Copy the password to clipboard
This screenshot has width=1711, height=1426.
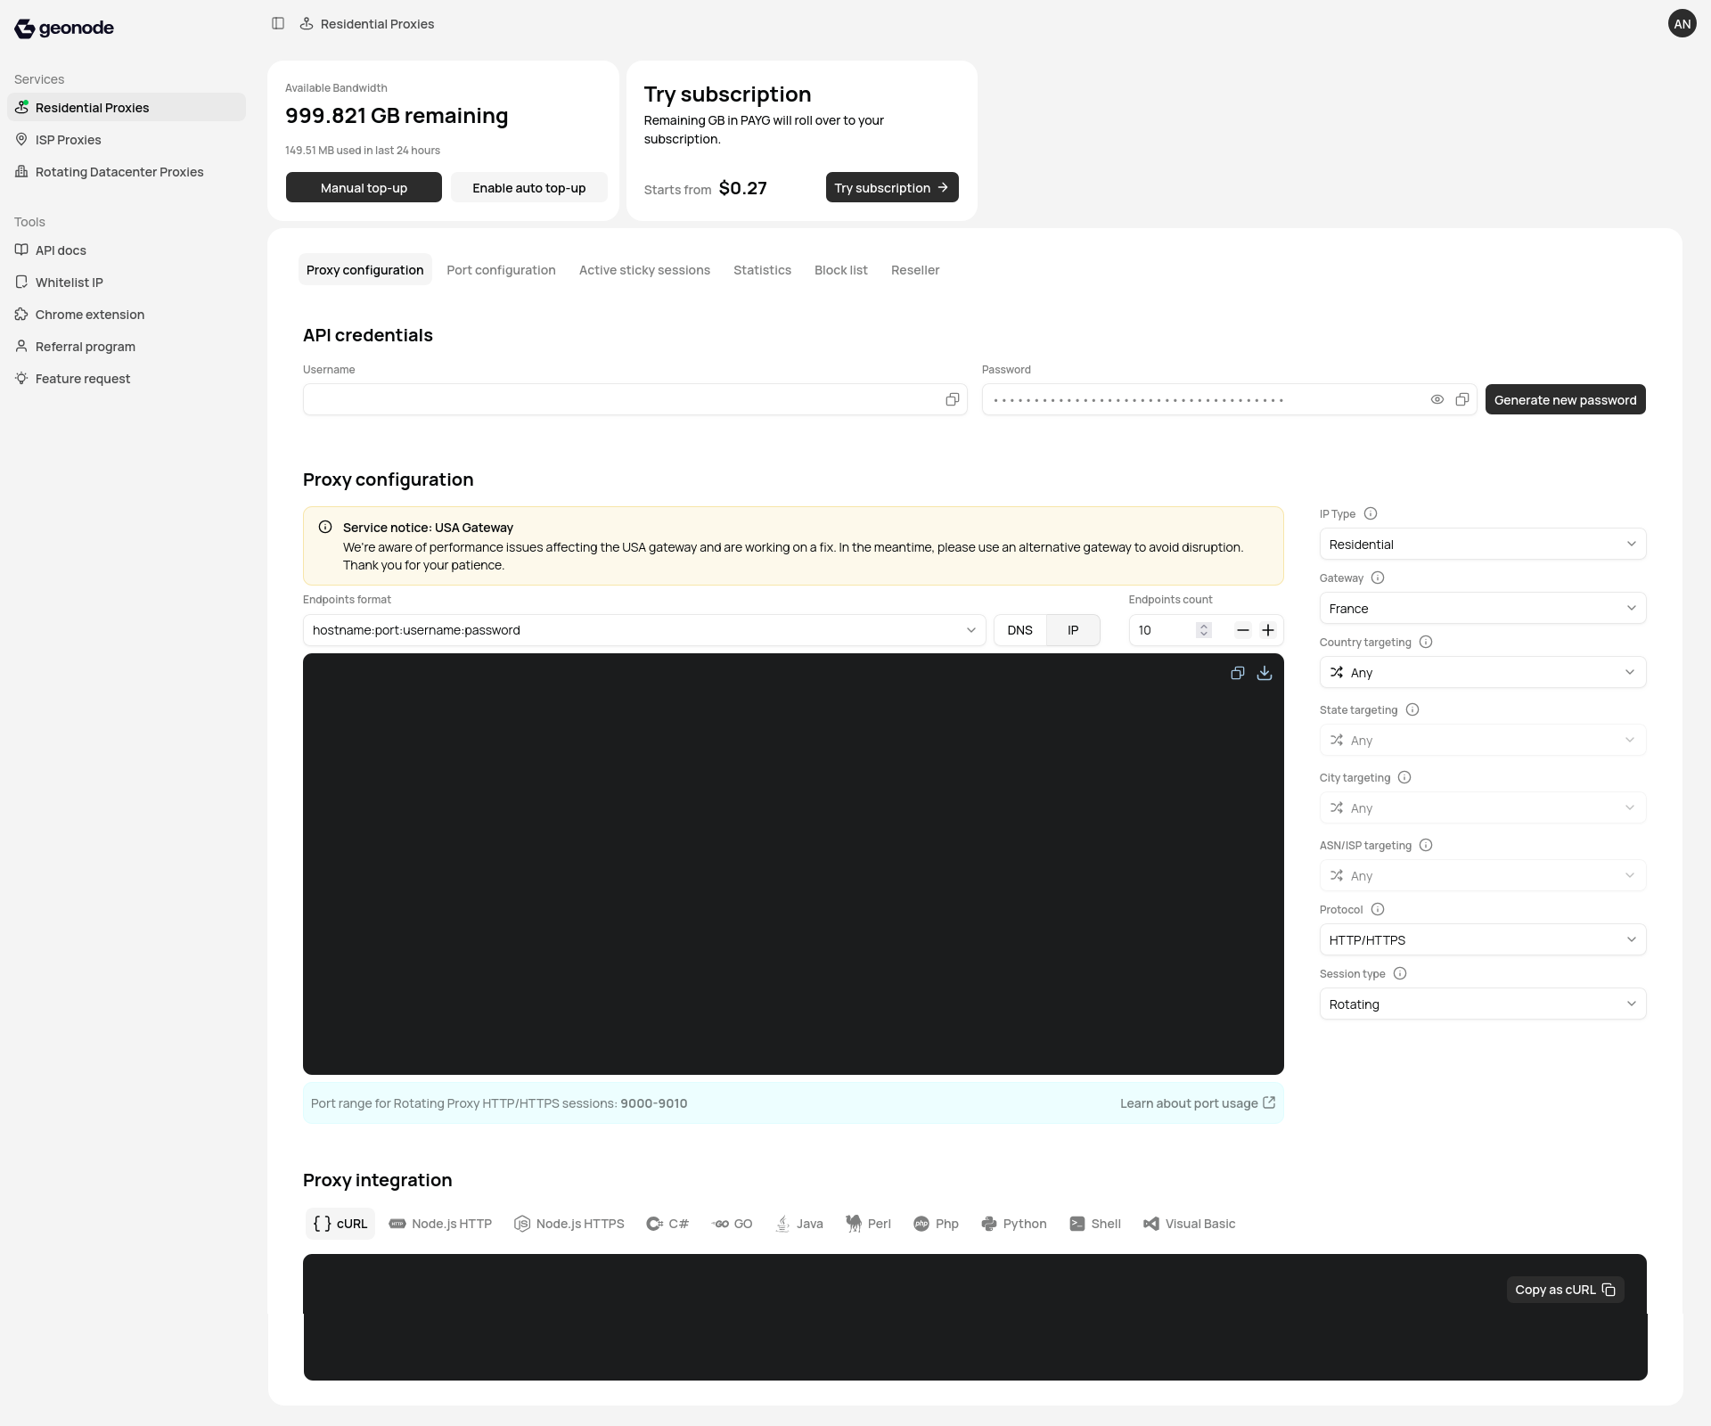pos(1462,399)
